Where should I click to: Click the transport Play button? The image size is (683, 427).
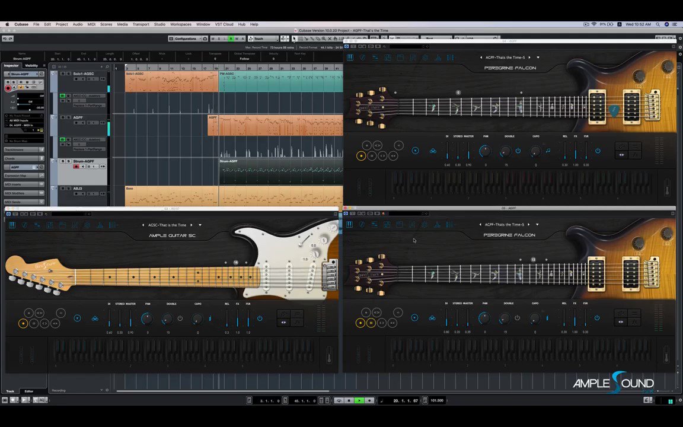(x=359, y=400)
